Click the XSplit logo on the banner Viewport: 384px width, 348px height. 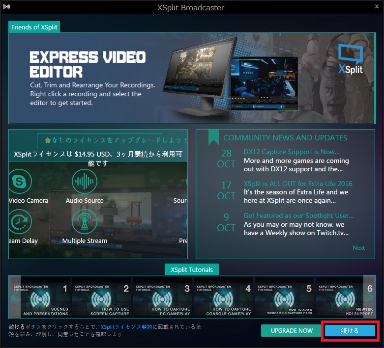pos(351,59)
